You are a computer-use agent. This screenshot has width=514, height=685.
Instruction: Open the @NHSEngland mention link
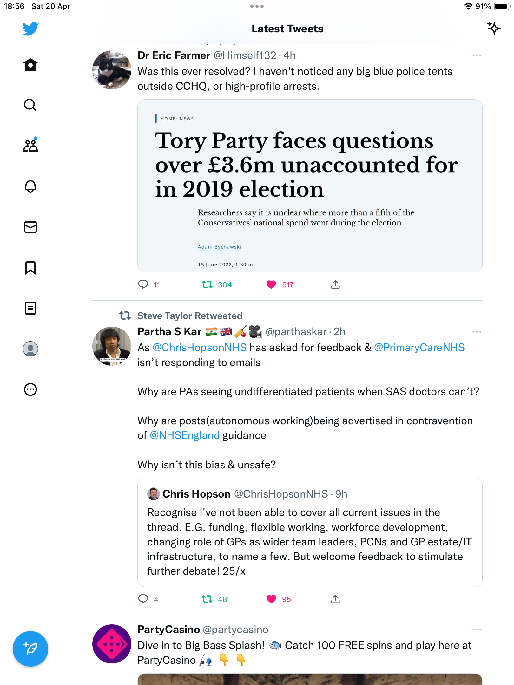click(185, 435)
